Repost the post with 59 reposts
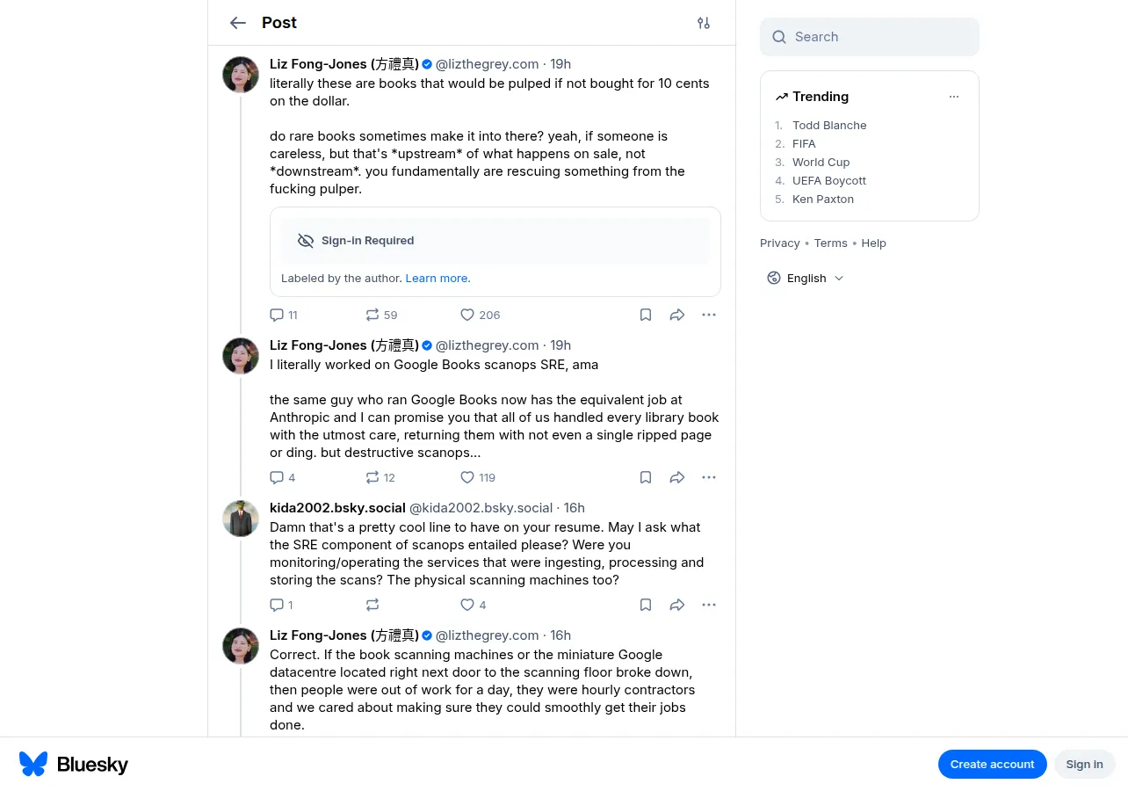The height and width of the screenshot is (791, 1128). pos(381,315)
